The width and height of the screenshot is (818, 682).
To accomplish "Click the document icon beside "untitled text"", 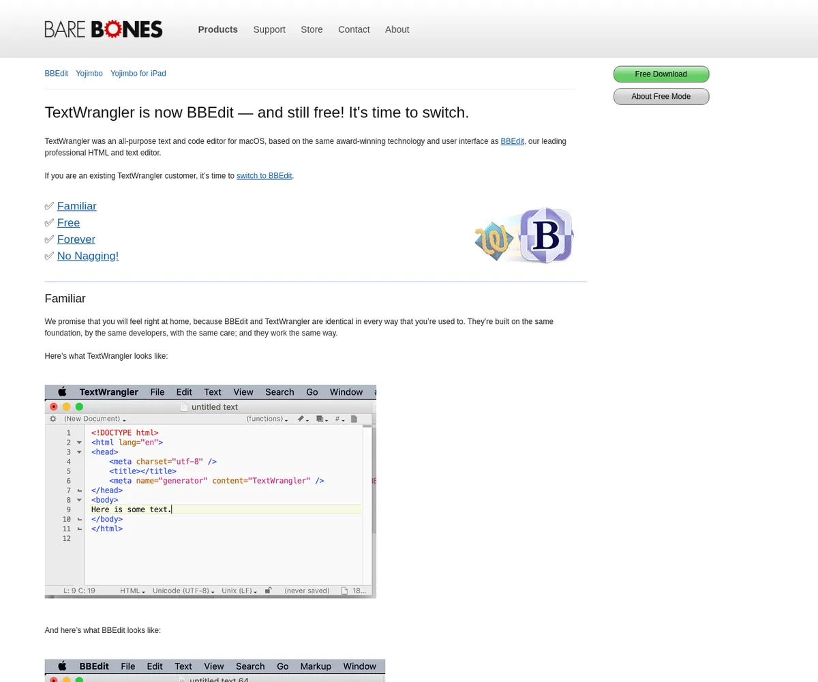I will [184, 406].
